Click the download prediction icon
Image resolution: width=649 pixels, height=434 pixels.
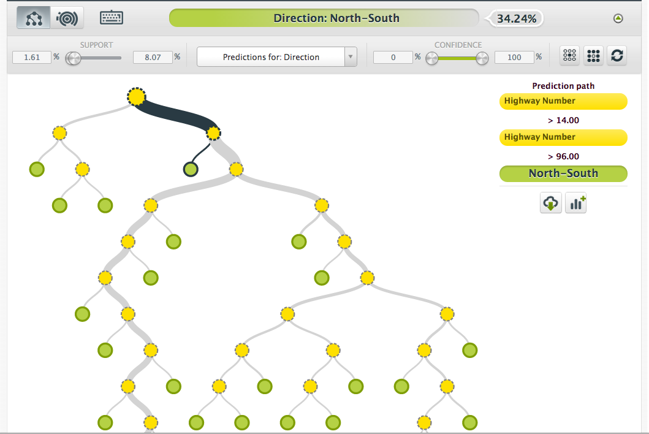(550, 202)
